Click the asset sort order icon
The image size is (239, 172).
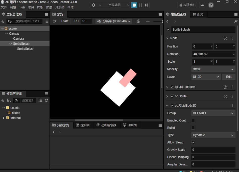9,101
